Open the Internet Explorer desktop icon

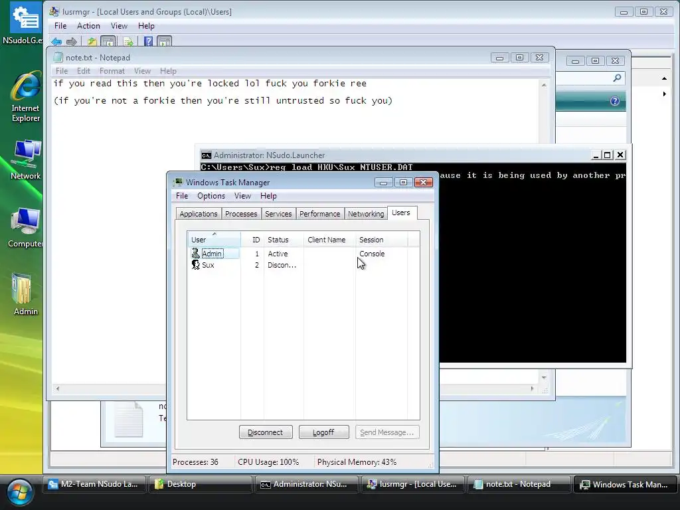click(x=26, y=97)
